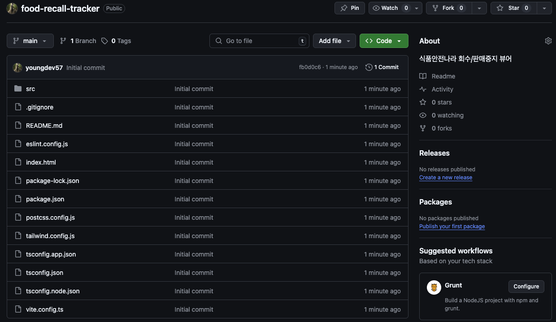This screenshot has height=322, width=556.
Task: Click the Releases heading
Action: 434,153
